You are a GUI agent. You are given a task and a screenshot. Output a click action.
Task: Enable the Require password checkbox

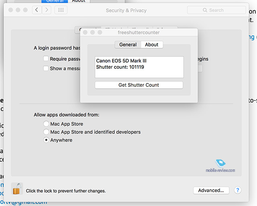click(46, 59)
